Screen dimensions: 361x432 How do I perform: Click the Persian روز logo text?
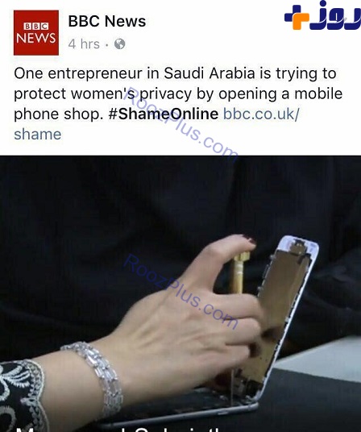[335, 15]
